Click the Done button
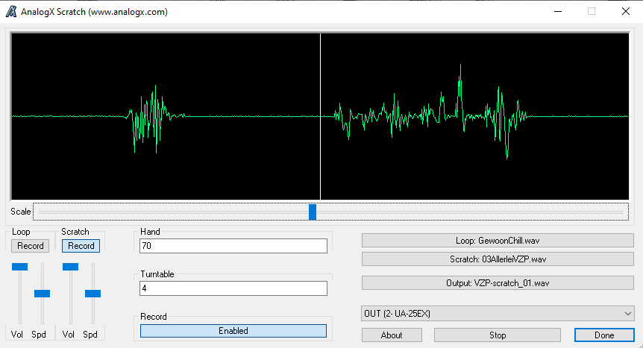The height and width of the screenshot is (348, 643). point(603,335)
